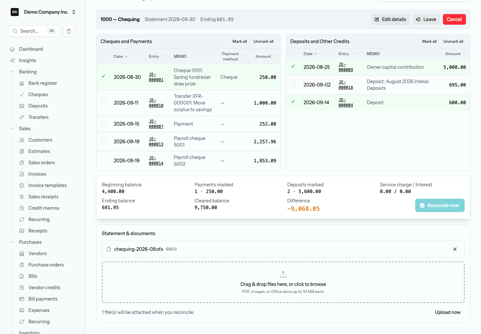The height and width of the screenshot is (334, 481).
Task: Open journal entry JE-000001 link
Action: click(156, 77)
